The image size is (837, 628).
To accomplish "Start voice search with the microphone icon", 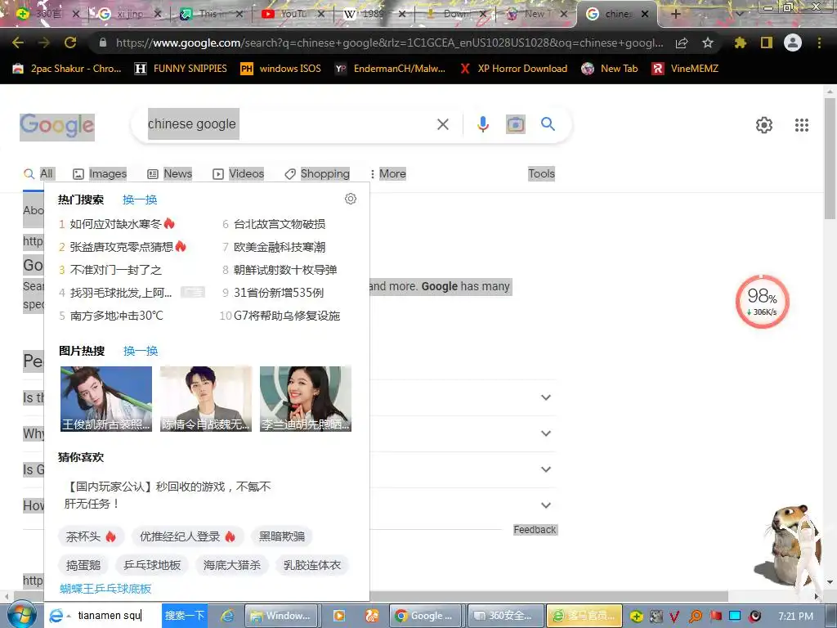I will (x=482, y=124).
